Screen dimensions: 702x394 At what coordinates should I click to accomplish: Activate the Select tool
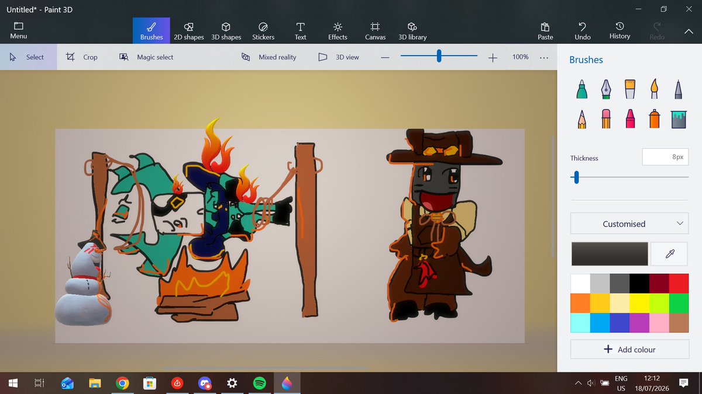(28, 57)
